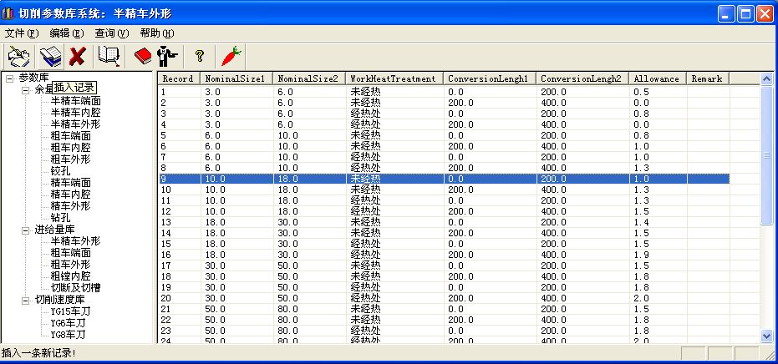Open the 查询(V) menu

pyautogui.click(x=112, y=33)
